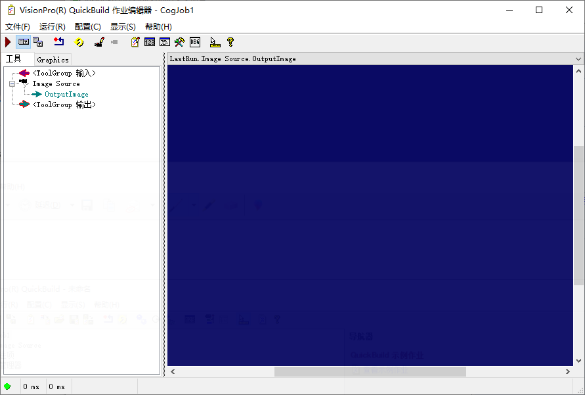This screenshot has height=395, width=585.
Task: Open the LastRun.Image Source.OutputImage dropdown
Action: coord(577,58)
